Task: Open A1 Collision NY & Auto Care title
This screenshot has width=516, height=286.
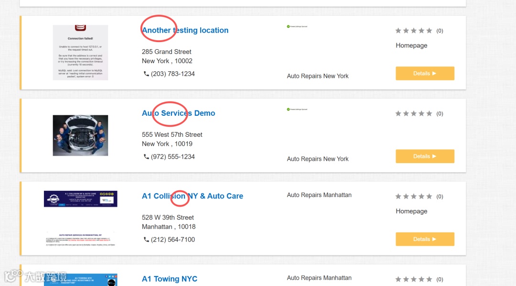Action: click(192, 196)
